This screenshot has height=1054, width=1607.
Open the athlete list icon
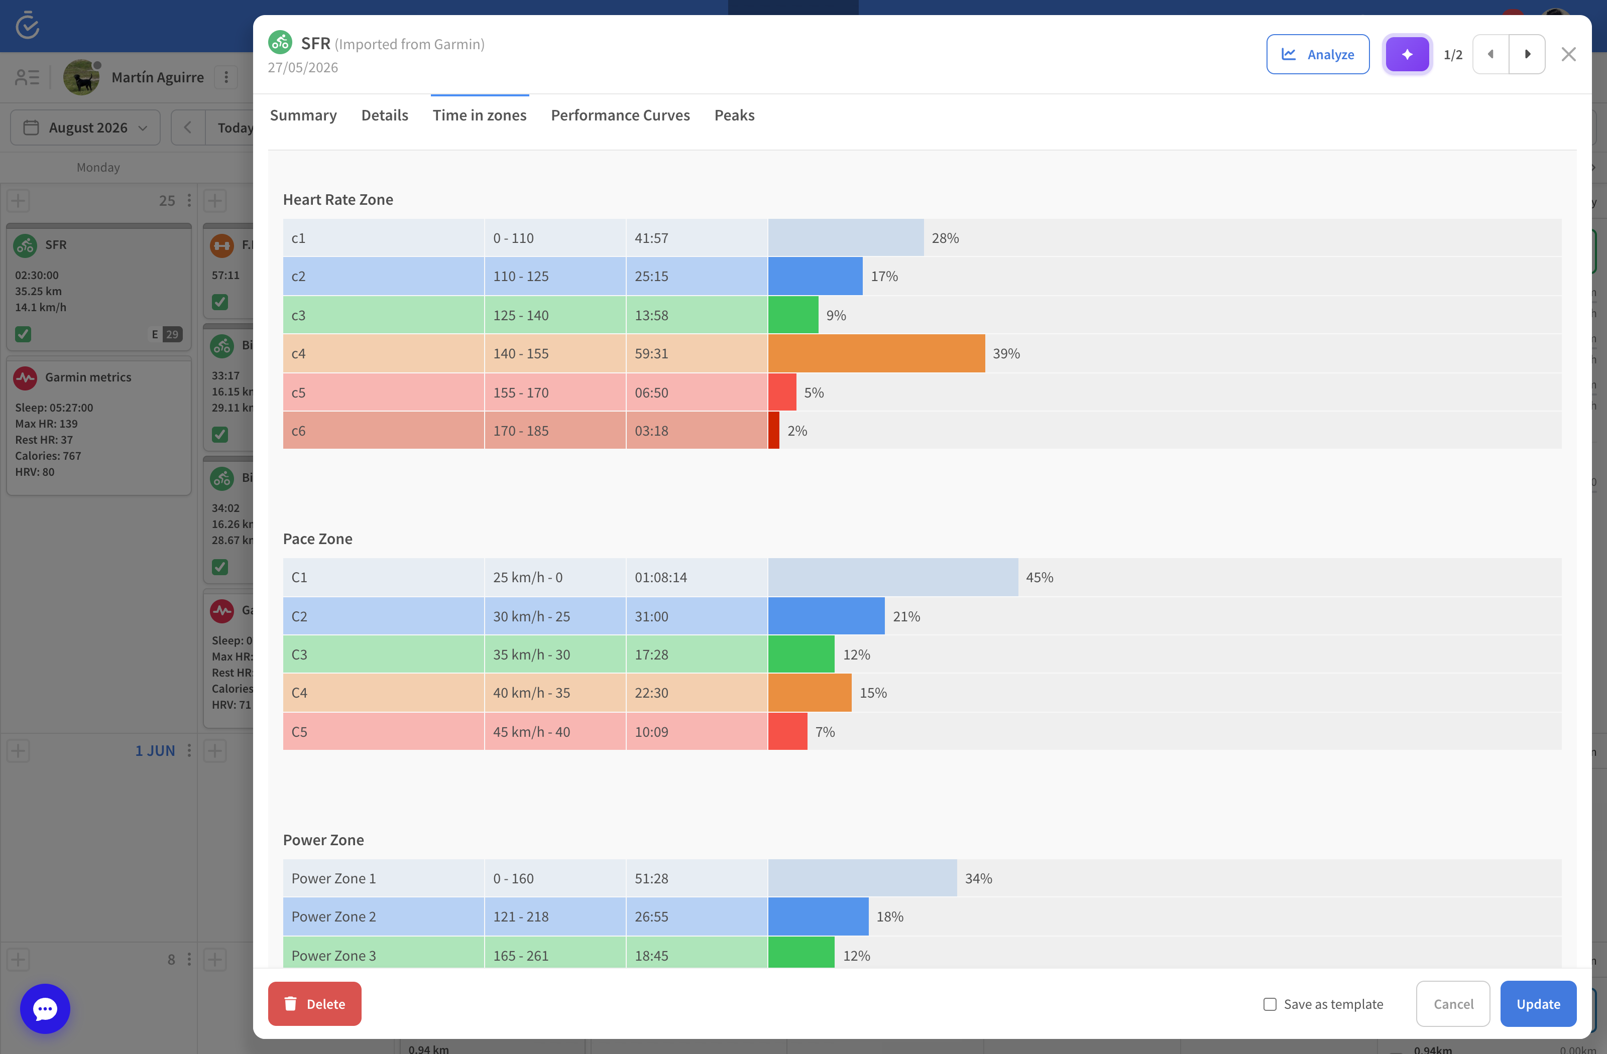tap(27, 78)
